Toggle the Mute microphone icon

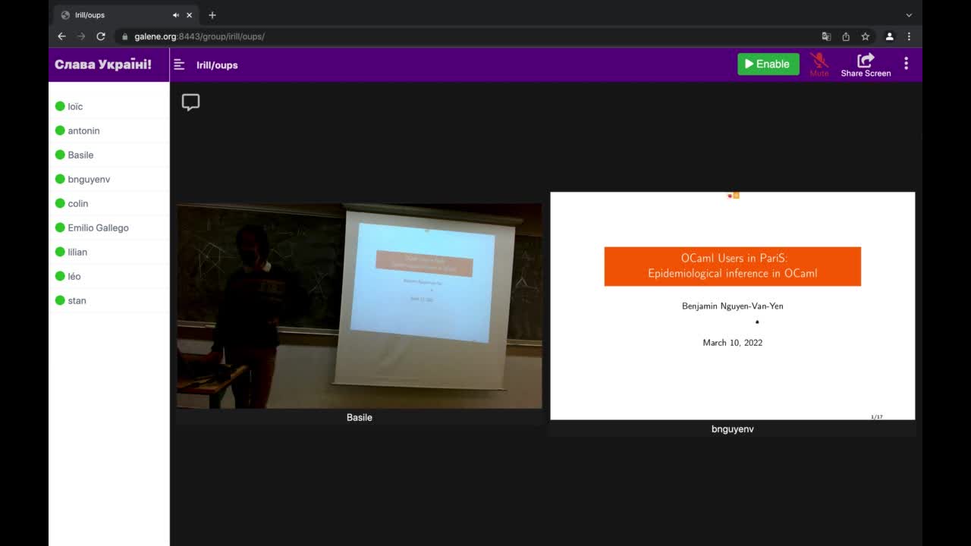coord(819,64)
